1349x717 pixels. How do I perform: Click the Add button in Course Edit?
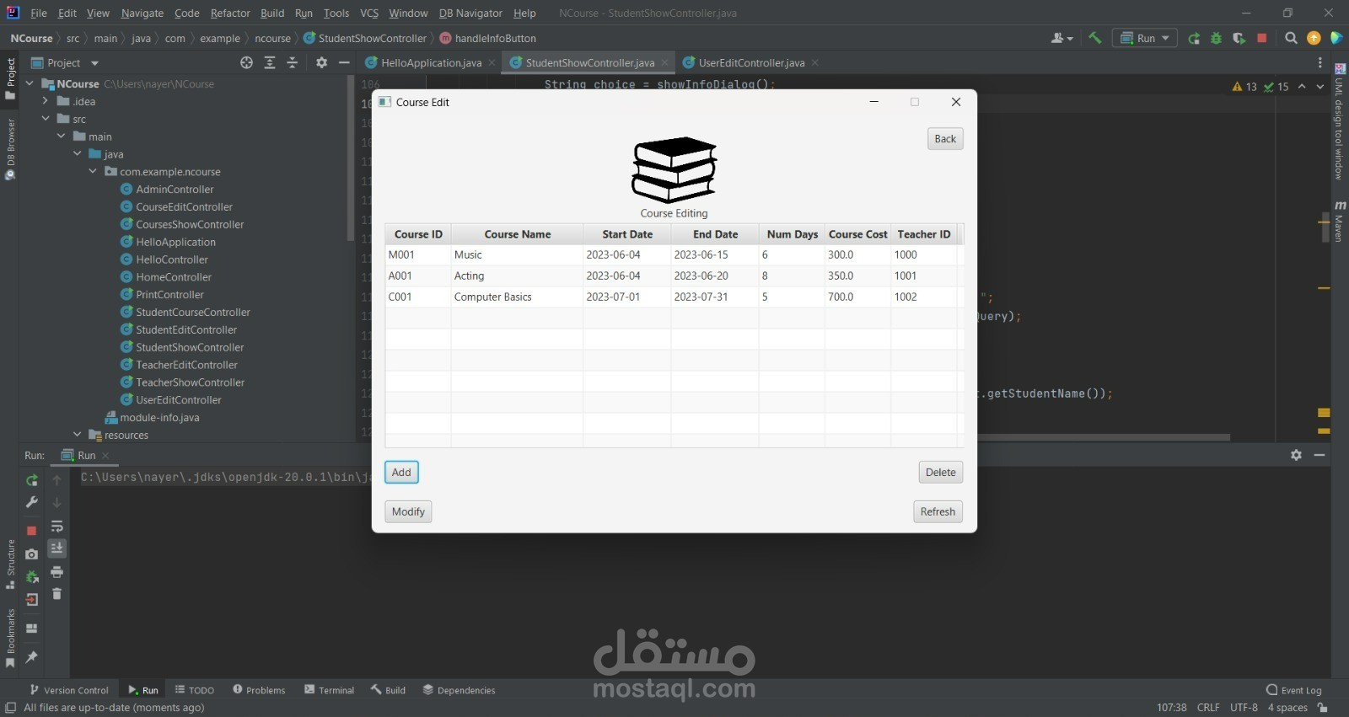pos(401,473)
